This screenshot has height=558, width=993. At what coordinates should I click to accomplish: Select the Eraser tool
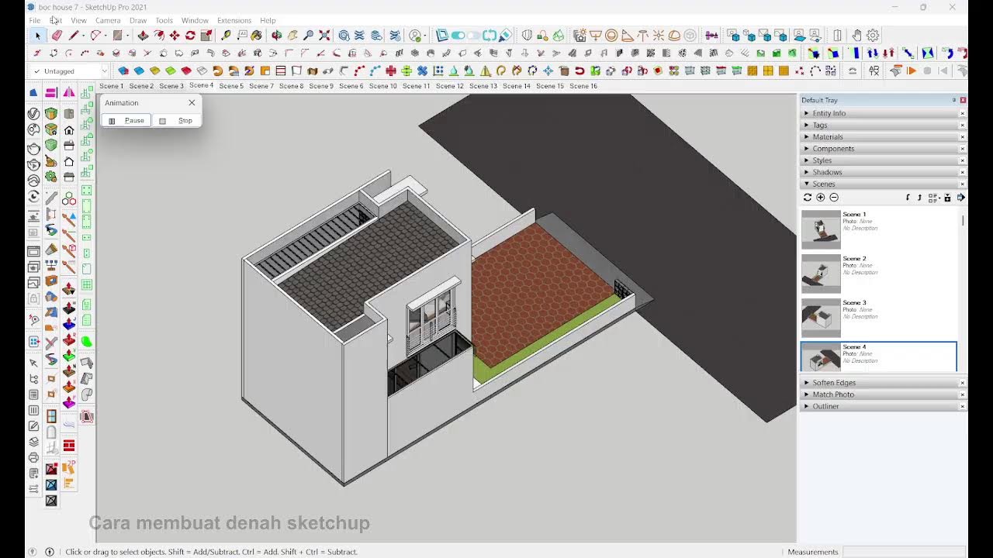(x=57, y=36)
